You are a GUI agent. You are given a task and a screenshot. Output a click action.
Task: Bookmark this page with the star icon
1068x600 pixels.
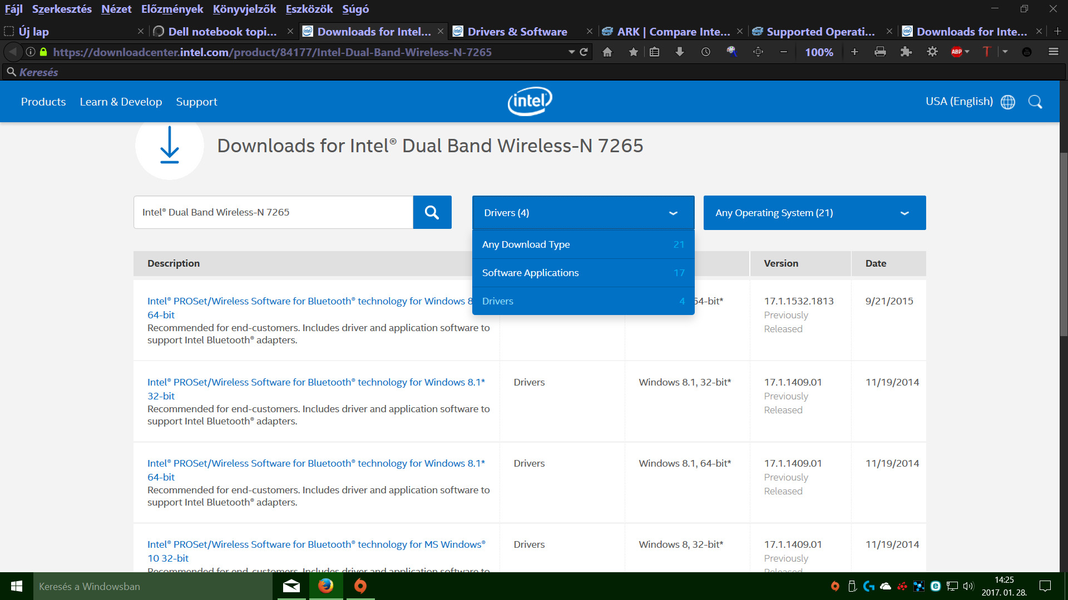pos(633,52)
